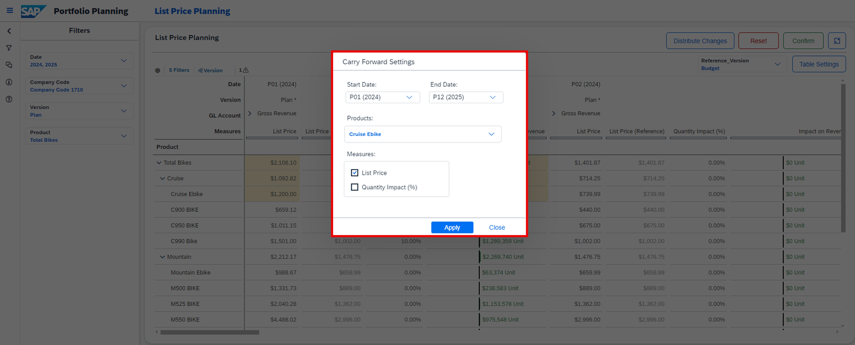Screen dimensions: 855x345
Task: Click the warning triangle icon
Action: (246, 70)
